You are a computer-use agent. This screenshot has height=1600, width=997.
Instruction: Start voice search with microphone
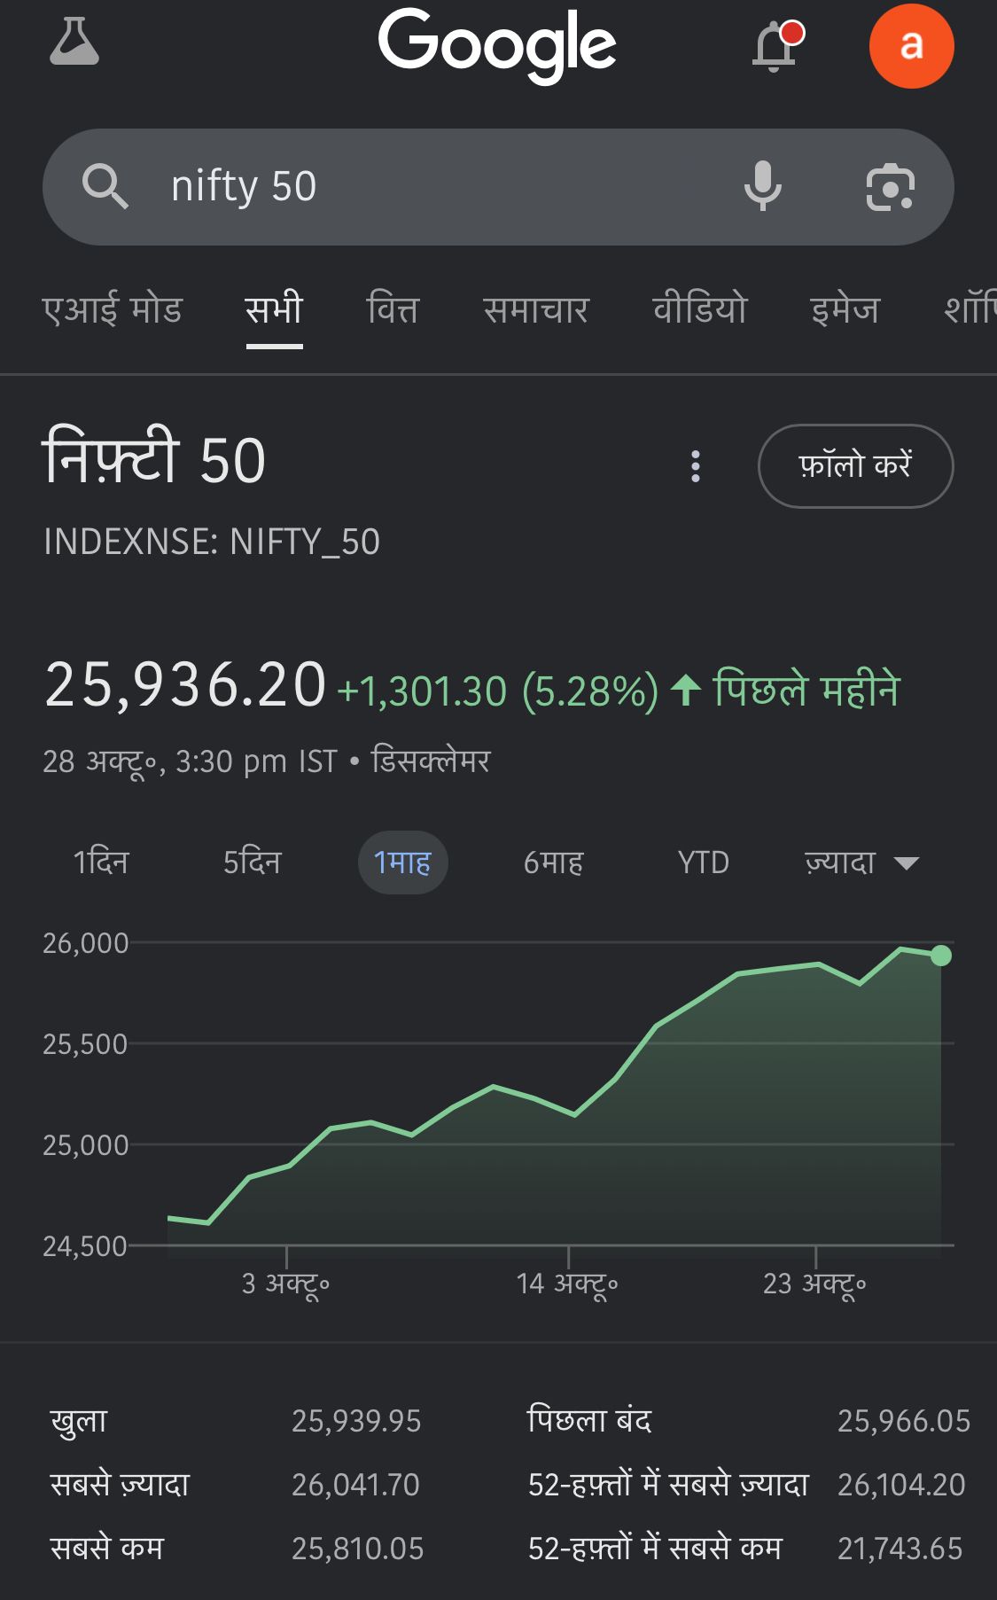pos(762,187)
